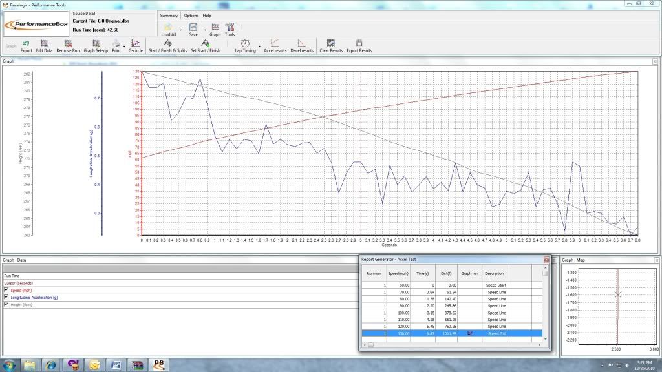Show Accel results

tap(275, 43)
